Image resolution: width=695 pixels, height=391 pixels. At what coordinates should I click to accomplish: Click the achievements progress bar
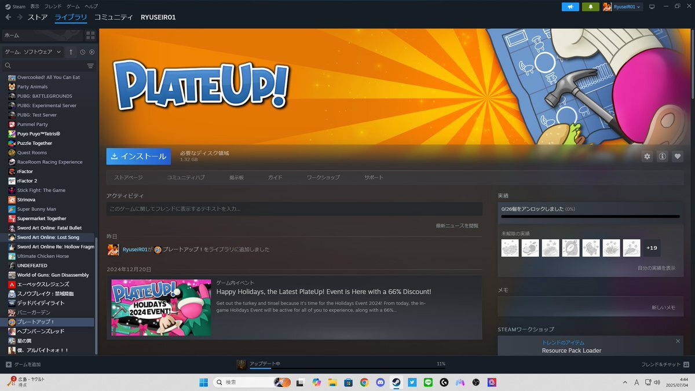(x=590, y=216)
